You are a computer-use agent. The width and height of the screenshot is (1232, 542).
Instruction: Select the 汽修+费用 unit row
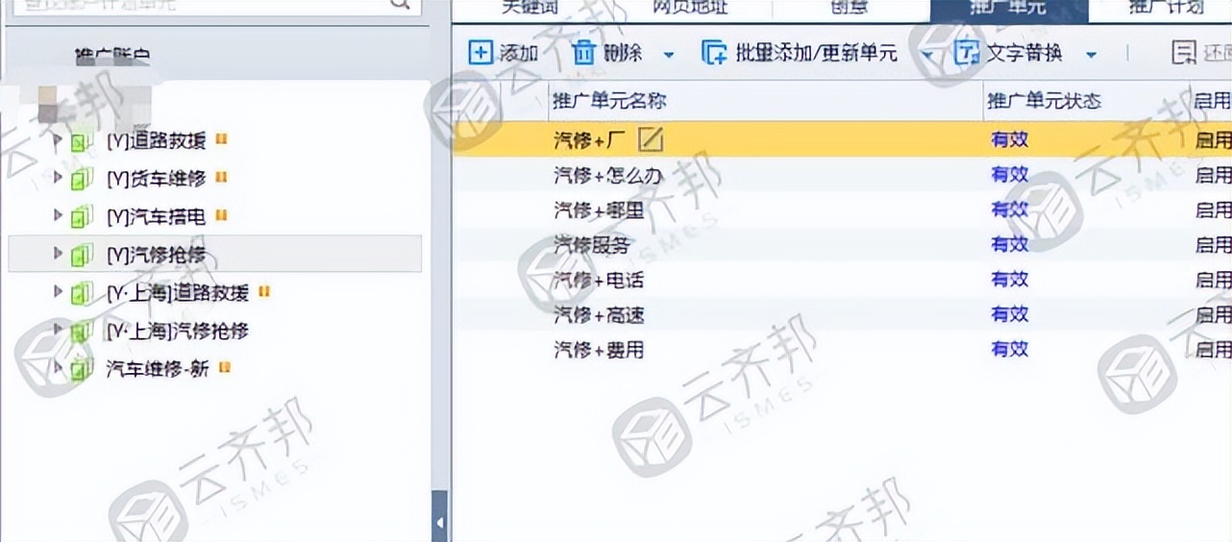click(x=842, y=350)
